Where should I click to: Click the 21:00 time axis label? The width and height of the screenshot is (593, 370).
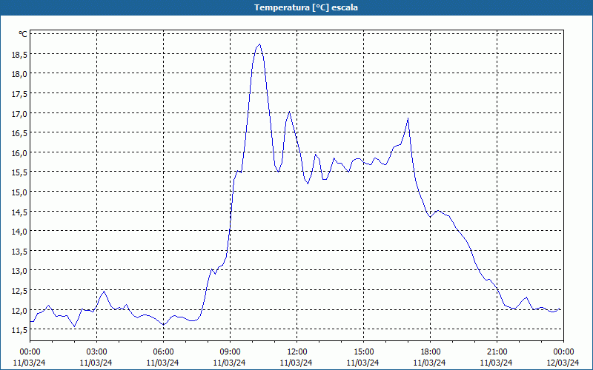(x=497, y=352)
